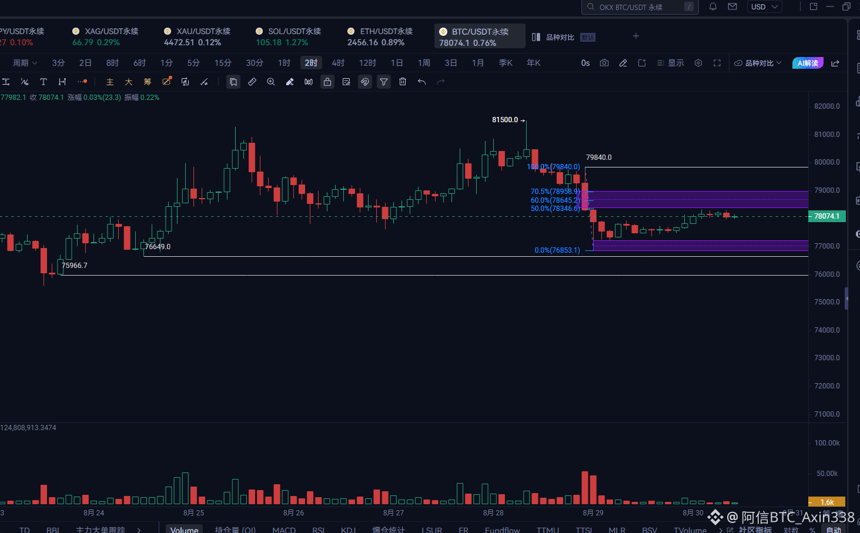Screen dimensions: 860x533
Task: Redo the drawing action
Action: 440,82
